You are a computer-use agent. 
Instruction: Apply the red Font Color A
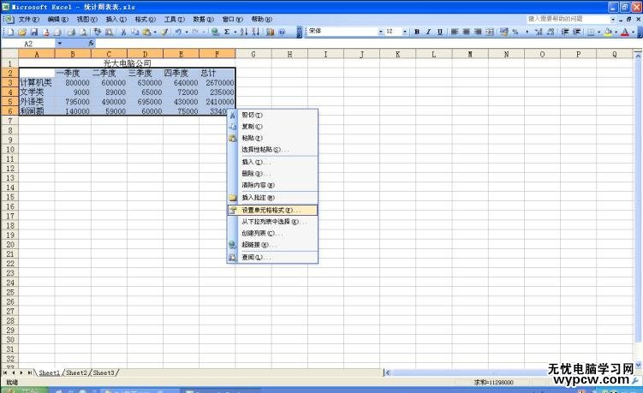click(x=625, y=32)
